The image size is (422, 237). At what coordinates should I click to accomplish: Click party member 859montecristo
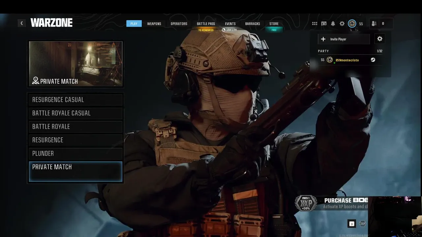pyautogui.click(x=347, y=60)
